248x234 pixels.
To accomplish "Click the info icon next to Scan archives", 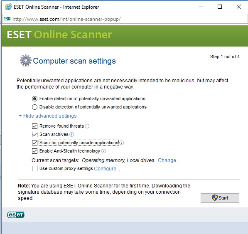I will [x=71, y=135].
